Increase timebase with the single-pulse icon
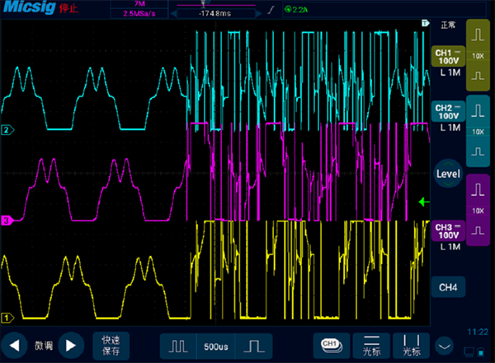The height and width of the screenshot is (363, 495). click(x=255, y=345)
